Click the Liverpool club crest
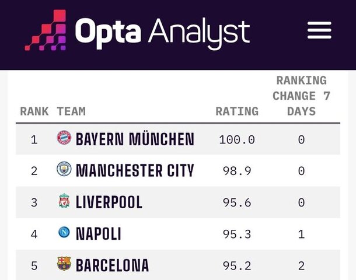Viewport: 356px width, 280px height. 64,201
